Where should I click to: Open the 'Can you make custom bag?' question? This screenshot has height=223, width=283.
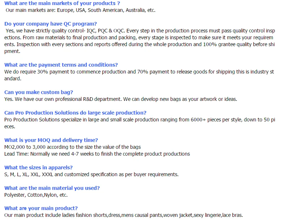point(39,92)
